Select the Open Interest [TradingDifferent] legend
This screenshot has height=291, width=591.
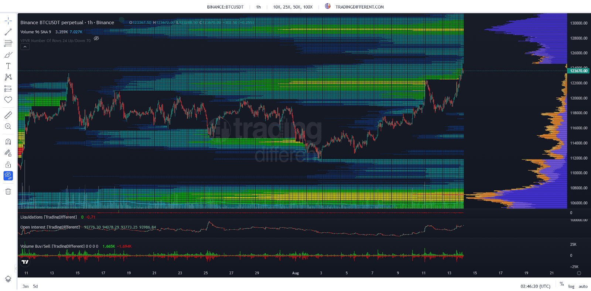50,227
